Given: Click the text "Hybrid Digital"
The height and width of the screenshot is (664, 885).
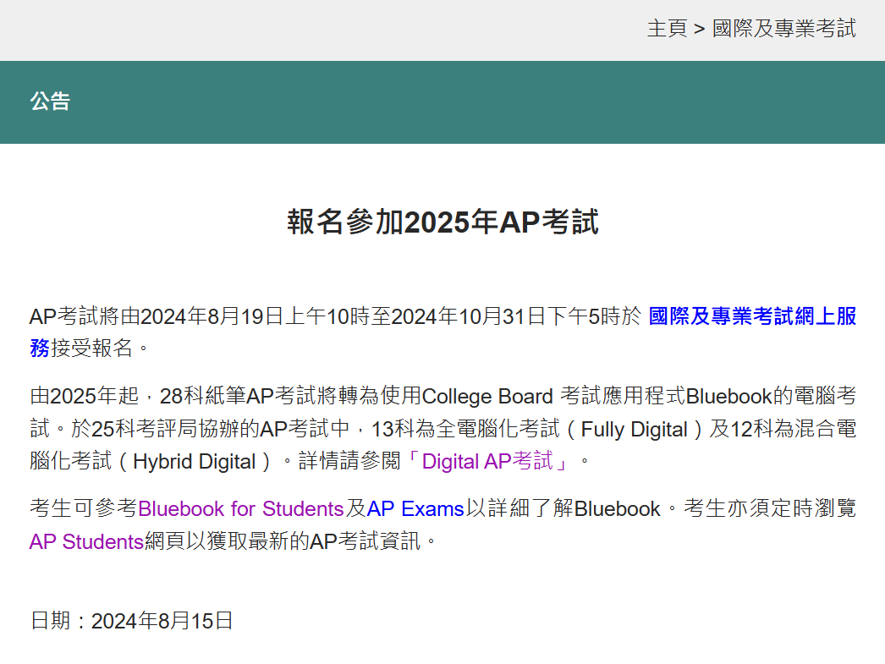Looking at the screenshot, I should [194, 462].
